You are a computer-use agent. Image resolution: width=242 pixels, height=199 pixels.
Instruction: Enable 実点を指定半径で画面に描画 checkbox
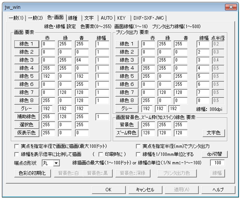point(17,146)
